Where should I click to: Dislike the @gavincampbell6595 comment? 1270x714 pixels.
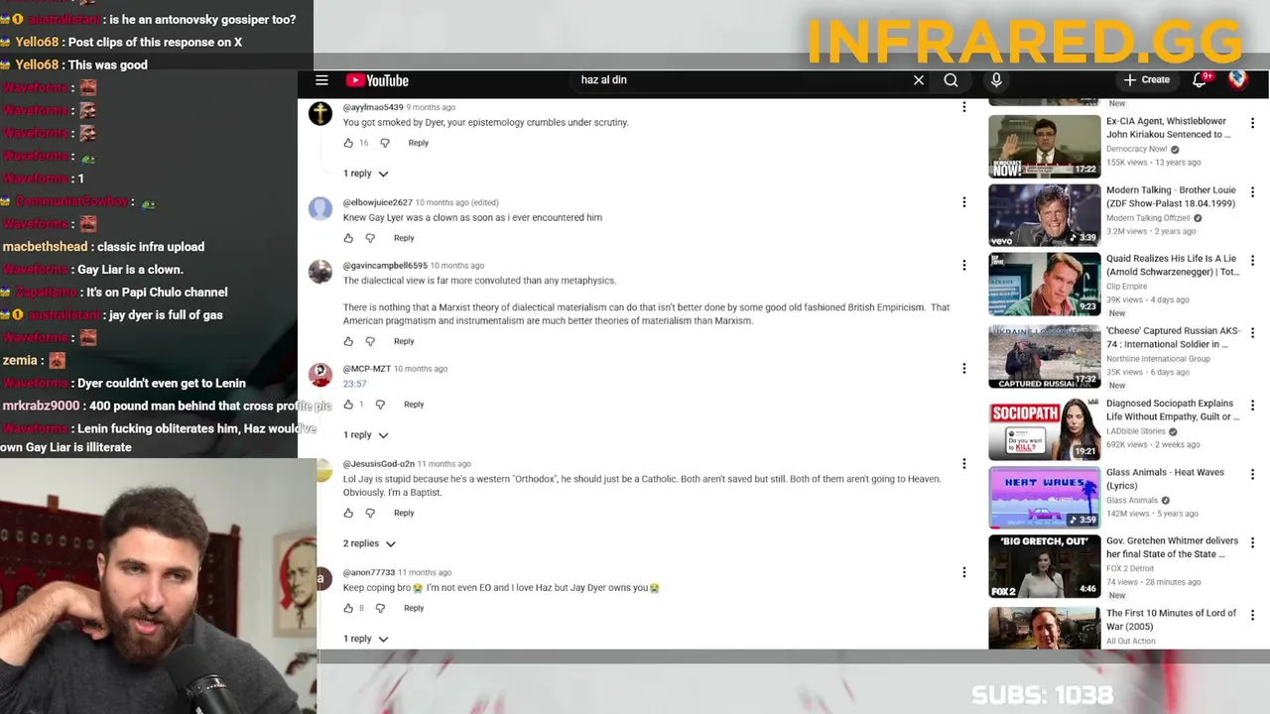tap(370, 341)
